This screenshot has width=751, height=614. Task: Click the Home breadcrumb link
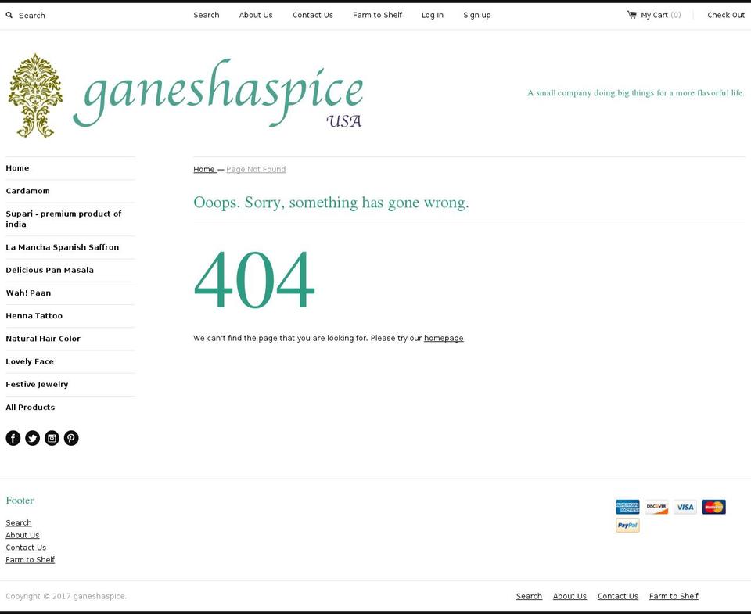(x=204, y=169)
